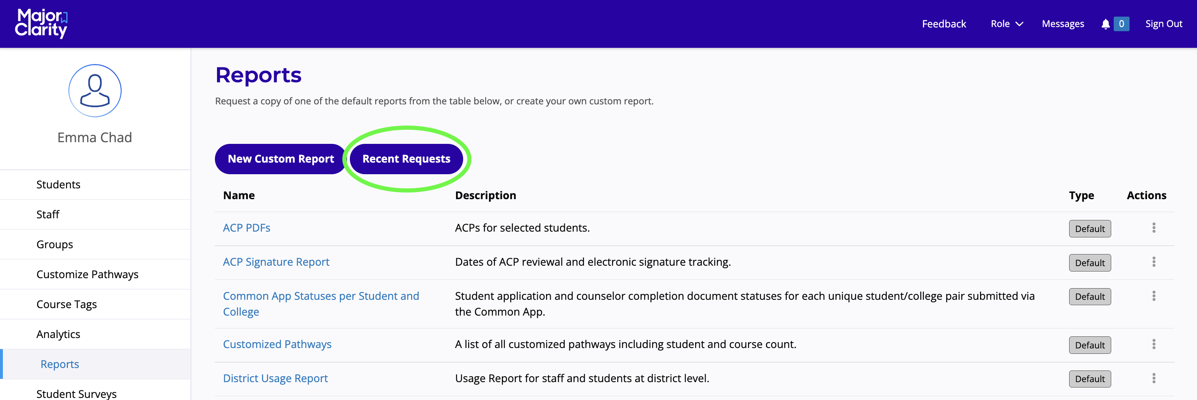1197x400 pixels.
Task: Open the Messages menu item
Action: (1063, 24)
